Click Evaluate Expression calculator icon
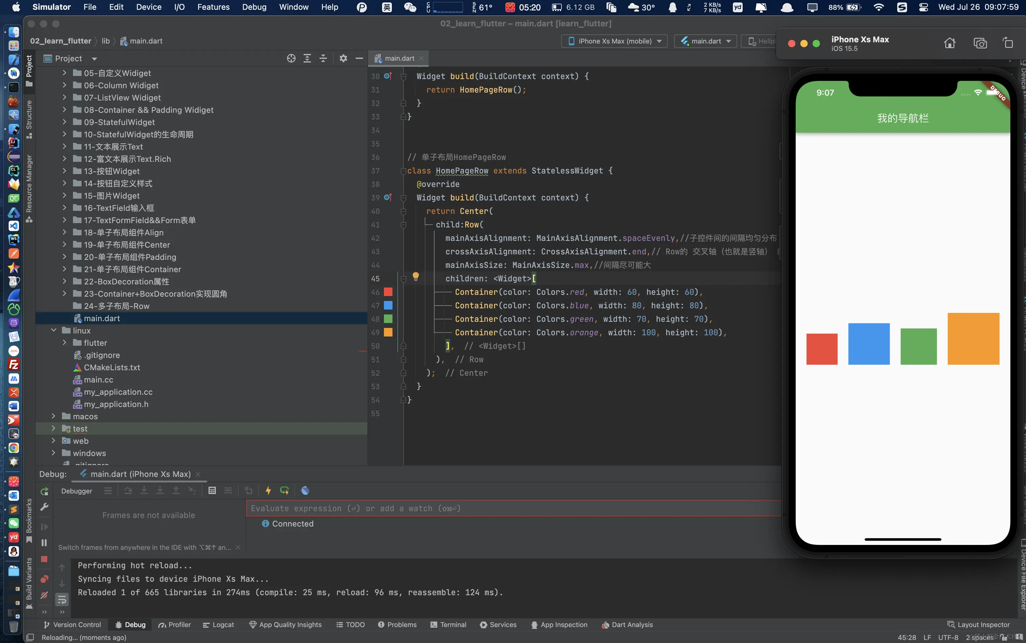This screenshot has width=1026, height=643. [212, 491]
